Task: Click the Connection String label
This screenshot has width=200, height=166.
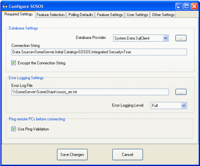Action: click(26, 46)
